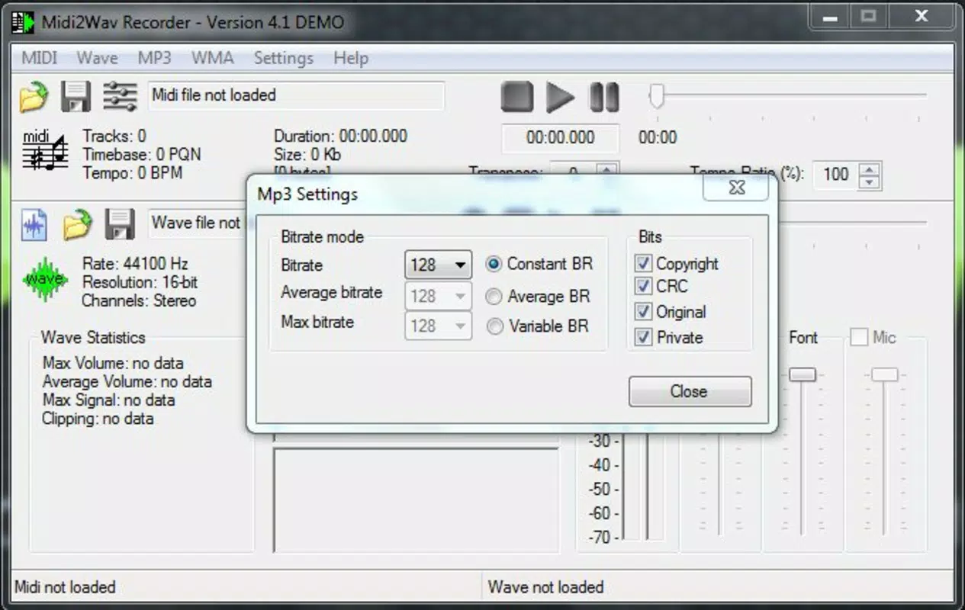Click 'Wave not loaded' in the status bar
The width and height of the screenshot is (965, 610).
pyautogui.click(x=545, y=587)
